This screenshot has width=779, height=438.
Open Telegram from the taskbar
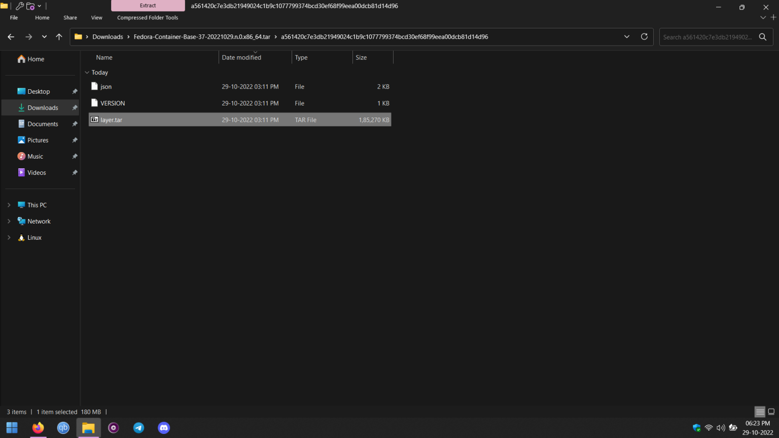(x=138, y=428)
